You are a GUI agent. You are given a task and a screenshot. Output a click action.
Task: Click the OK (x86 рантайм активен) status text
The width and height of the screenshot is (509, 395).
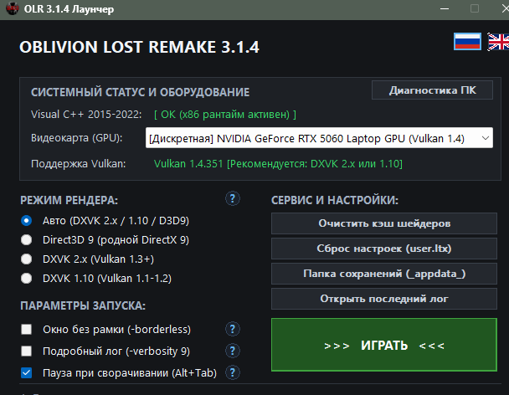click(x=225, y=115)
